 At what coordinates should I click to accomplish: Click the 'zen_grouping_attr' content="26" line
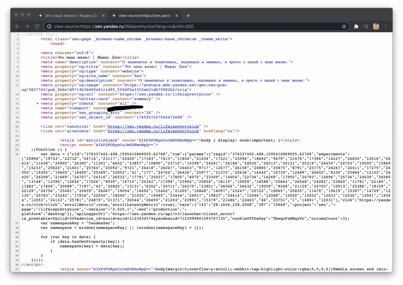100,113
